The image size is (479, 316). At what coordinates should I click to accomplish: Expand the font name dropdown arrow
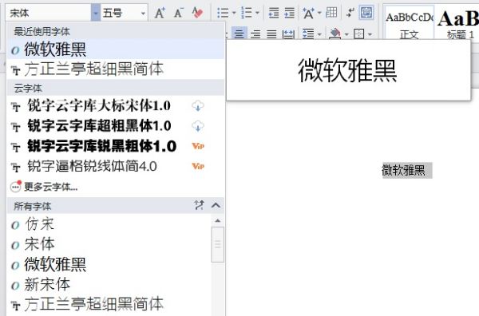tap(96, 13)
